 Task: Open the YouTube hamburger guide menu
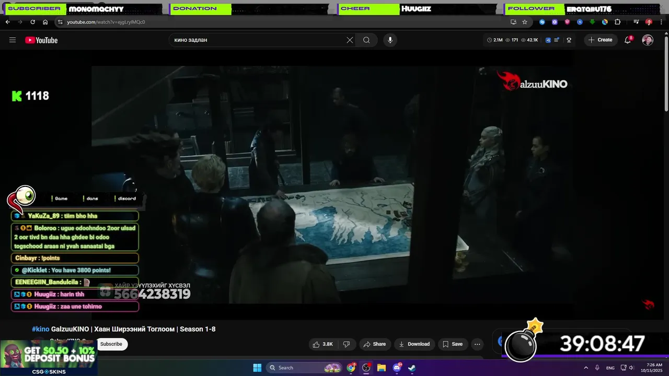pos(13,40)
